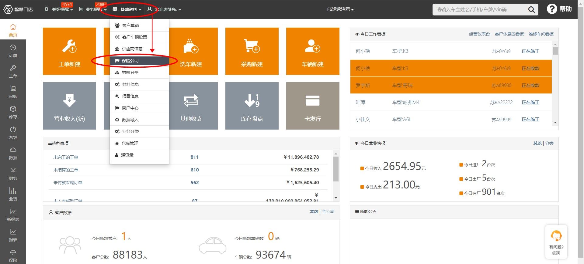Select work board row 罗宇斯 哥瑞
The height and width of the screenshot is (264, 584).
tap(451, 86)
